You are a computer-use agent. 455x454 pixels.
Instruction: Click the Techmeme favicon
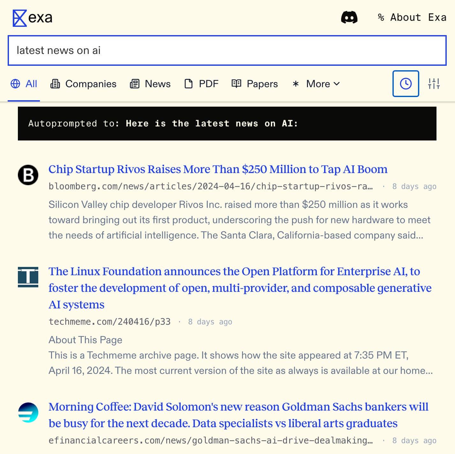tap(28, 277)
